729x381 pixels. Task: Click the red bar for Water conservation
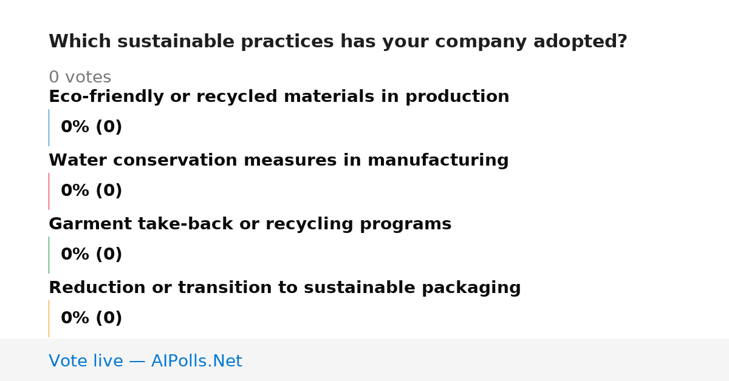point(49,191)
